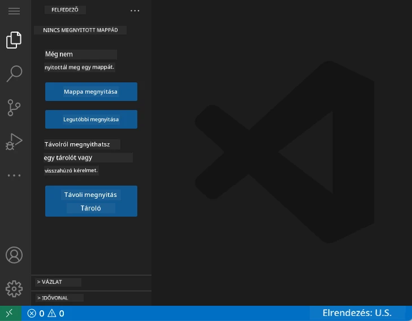Expand the VÁZLAT section
Viewport: 412px width, 321px height.
tap(91, 282)
